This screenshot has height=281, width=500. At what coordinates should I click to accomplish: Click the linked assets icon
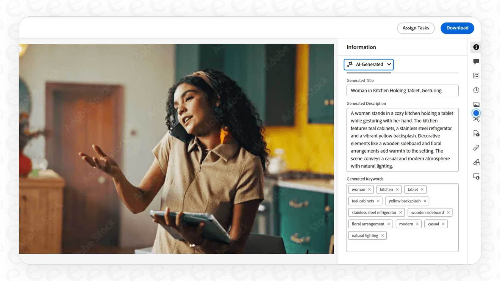coord(476,162)
